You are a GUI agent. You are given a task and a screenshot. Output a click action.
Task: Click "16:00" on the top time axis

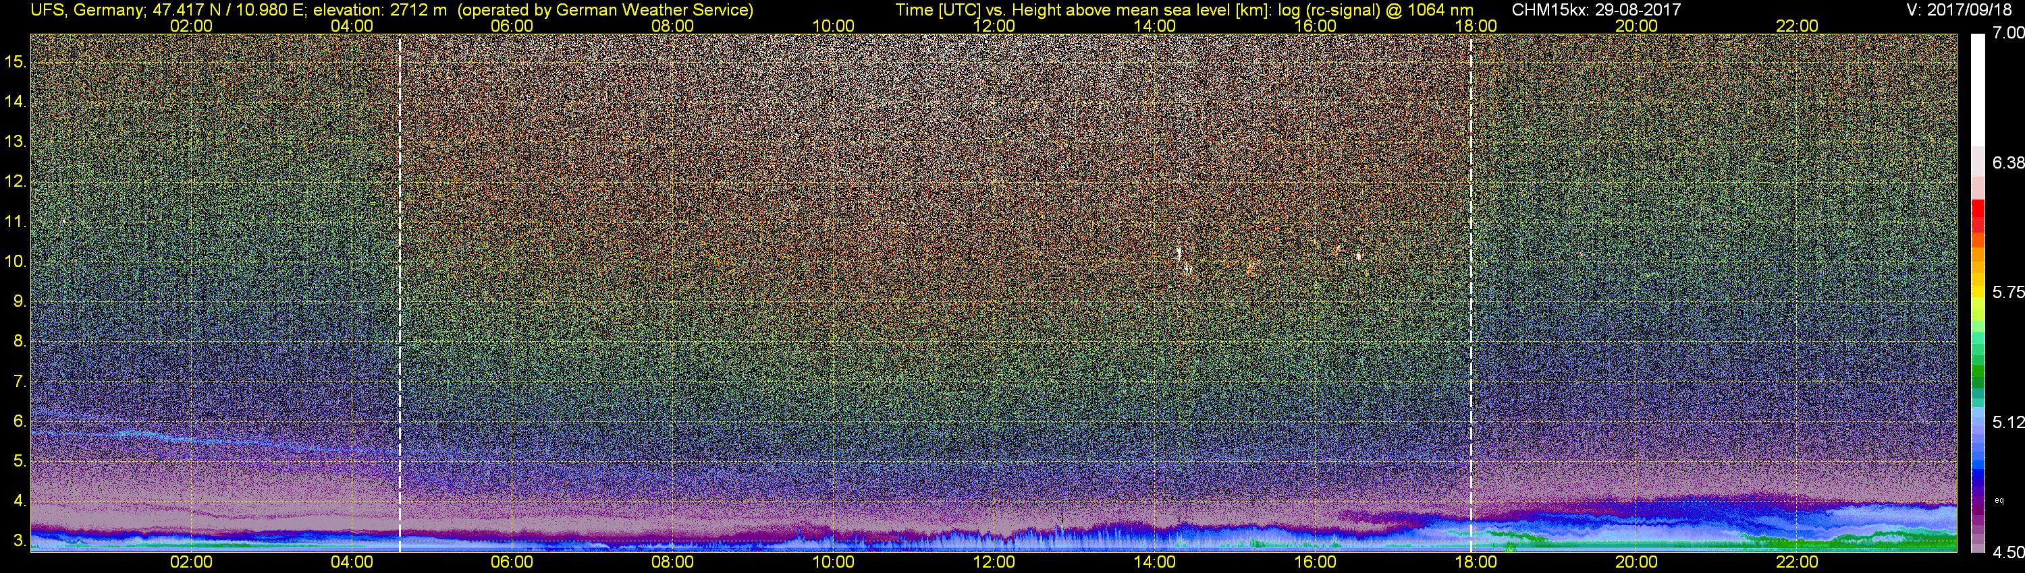(1315, 26)
